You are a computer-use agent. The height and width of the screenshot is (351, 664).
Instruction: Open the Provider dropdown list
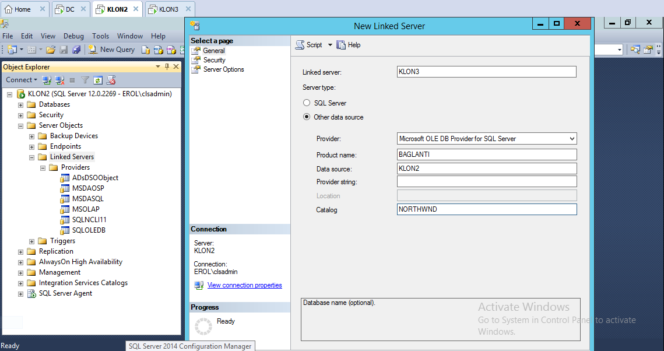pyautogui.click(x=571, y=139)
